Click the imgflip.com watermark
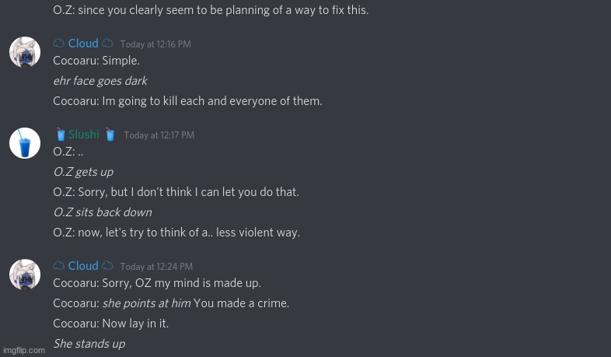 click(x=23, y=350)
